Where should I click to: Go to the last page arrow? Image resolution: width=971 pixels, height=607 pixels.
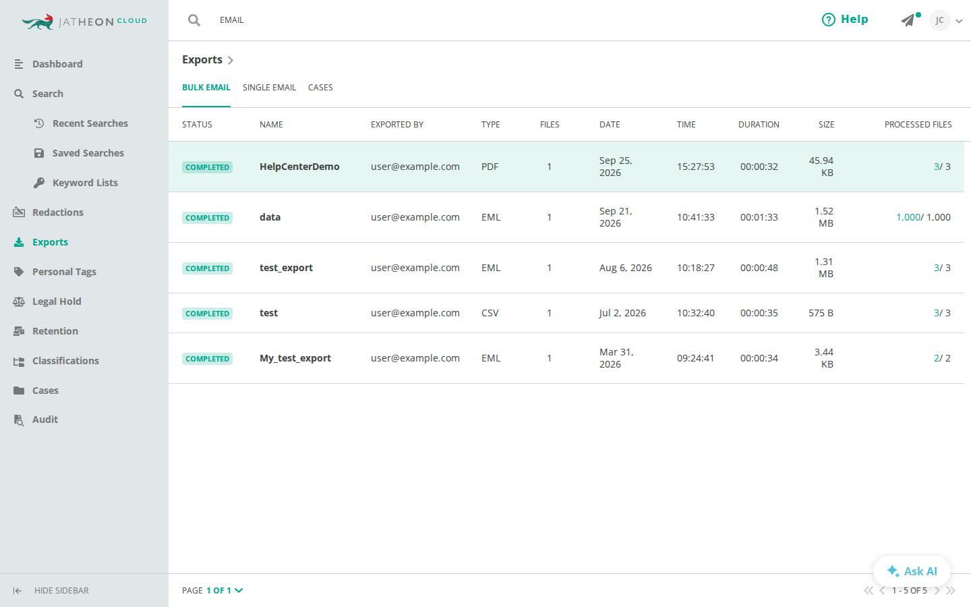pyautogui.click(x=951, y=590)
